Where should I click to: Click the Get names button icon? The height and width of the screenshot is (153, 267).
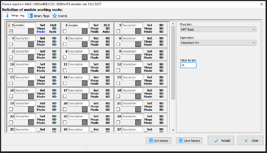(x=151, y=141)
